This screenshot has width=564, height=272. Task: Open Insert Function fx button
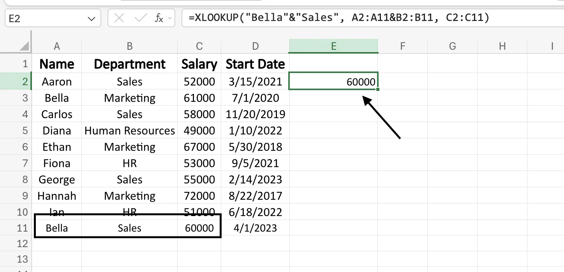coord(159,18)
